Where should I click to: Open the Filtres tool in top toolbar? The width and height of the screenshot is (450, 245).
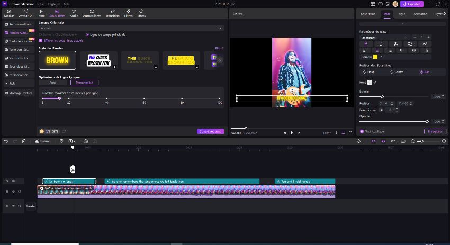click(x=128, y=13)
